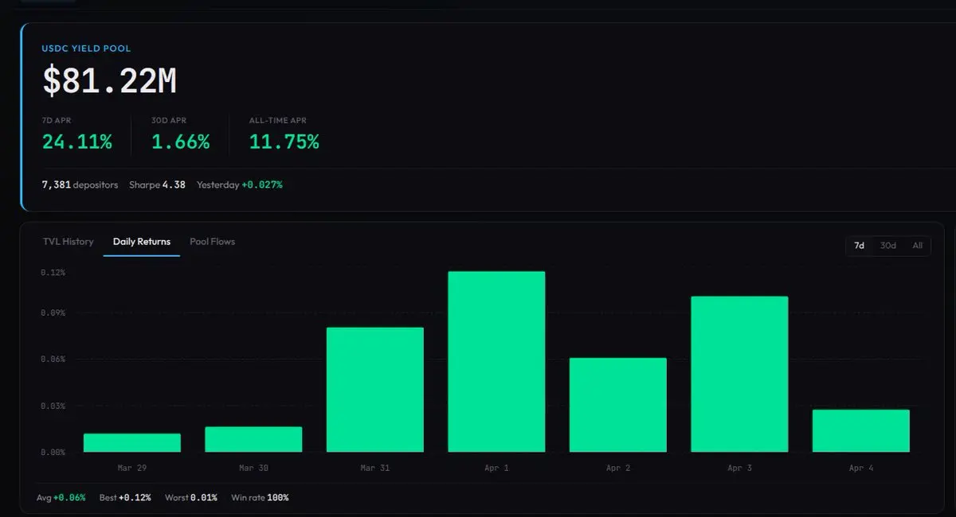Click the $81.22M pool total value
Screen dimensions: 956x517
pyautogui.click(x=109, y=81)
